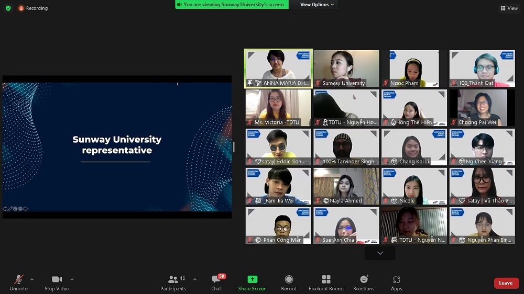Expand audio options arrow next to Unmute
Screen dimensions: 524x294
point(32,279)
